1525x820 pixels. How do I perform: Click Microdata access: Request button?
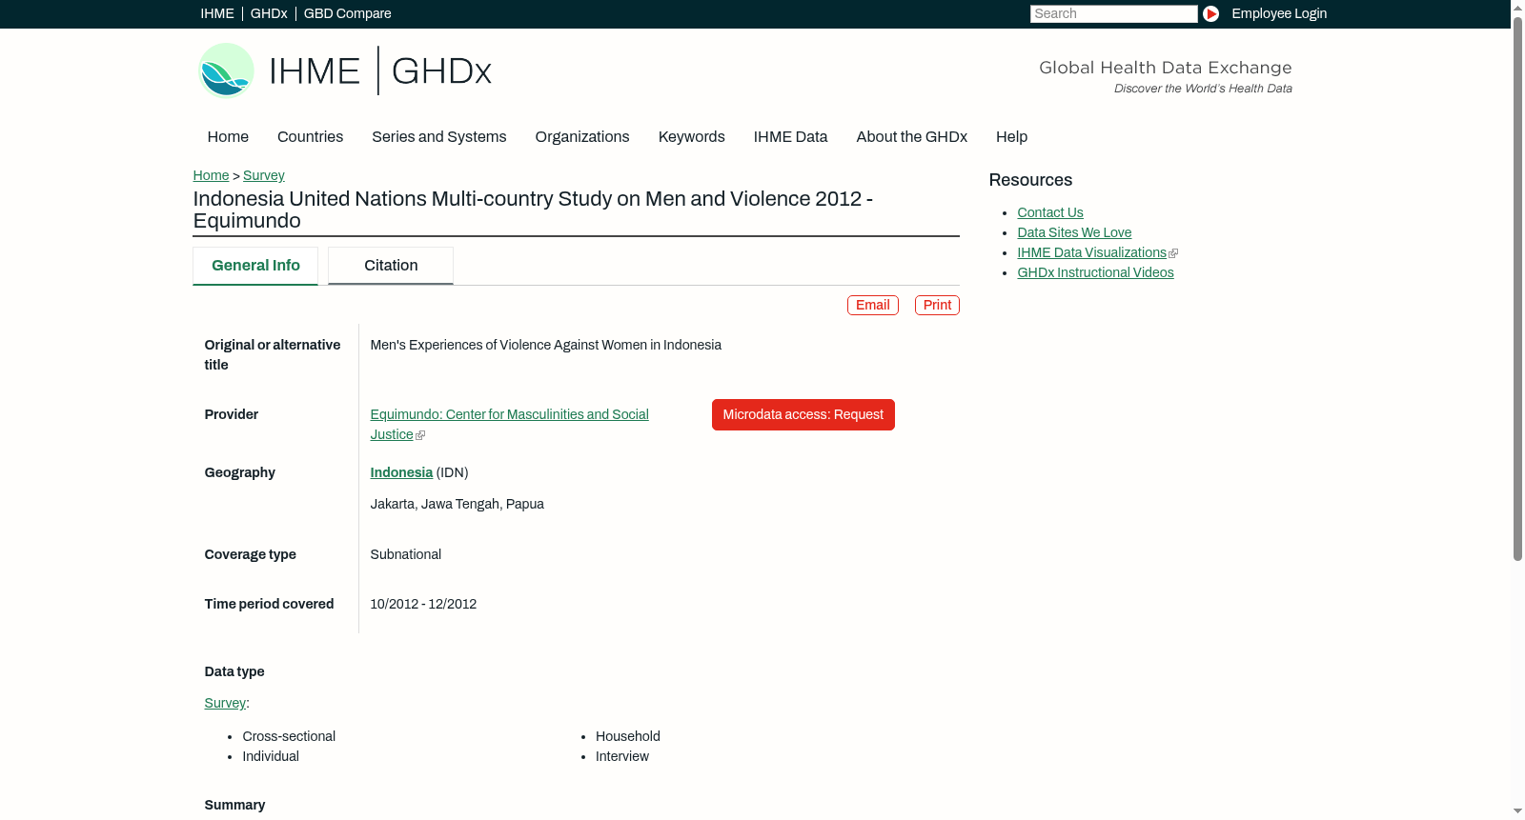pos(803,415)
